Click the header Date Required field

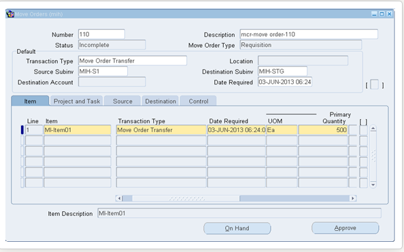[x=285, y=82]
